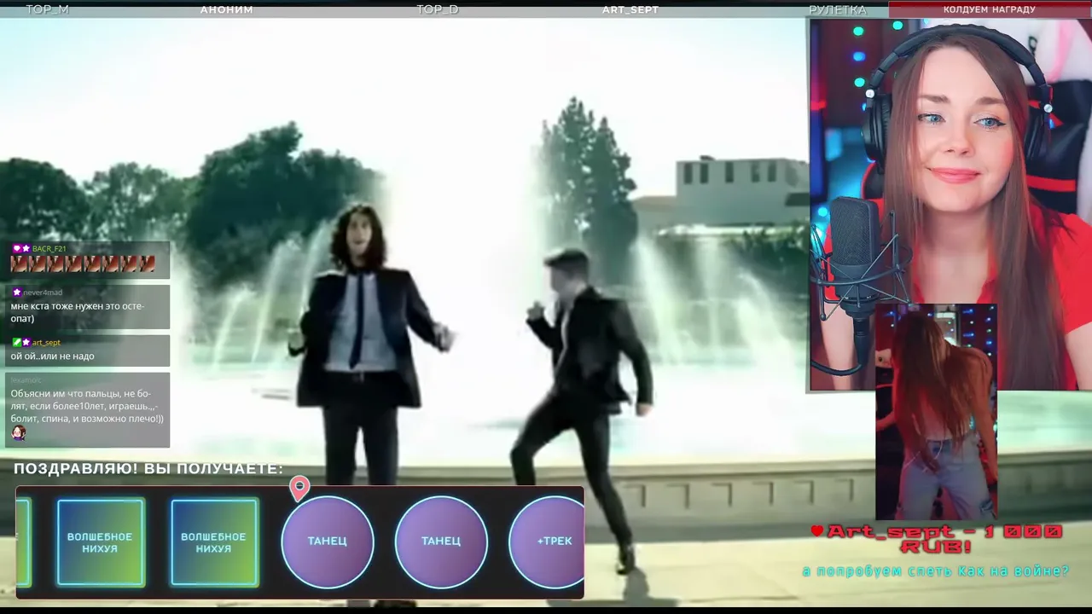The image size is (1092, 614).
Task: Select АНОНИМ in the top bar
Action: coord(227,9)
